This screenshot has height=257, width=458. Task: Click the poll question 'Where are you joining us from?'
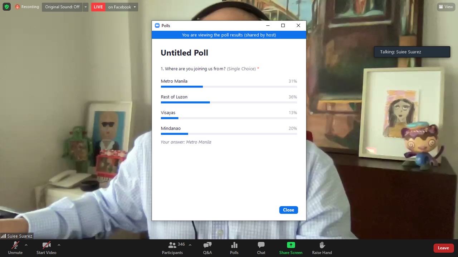pos(195,69)
